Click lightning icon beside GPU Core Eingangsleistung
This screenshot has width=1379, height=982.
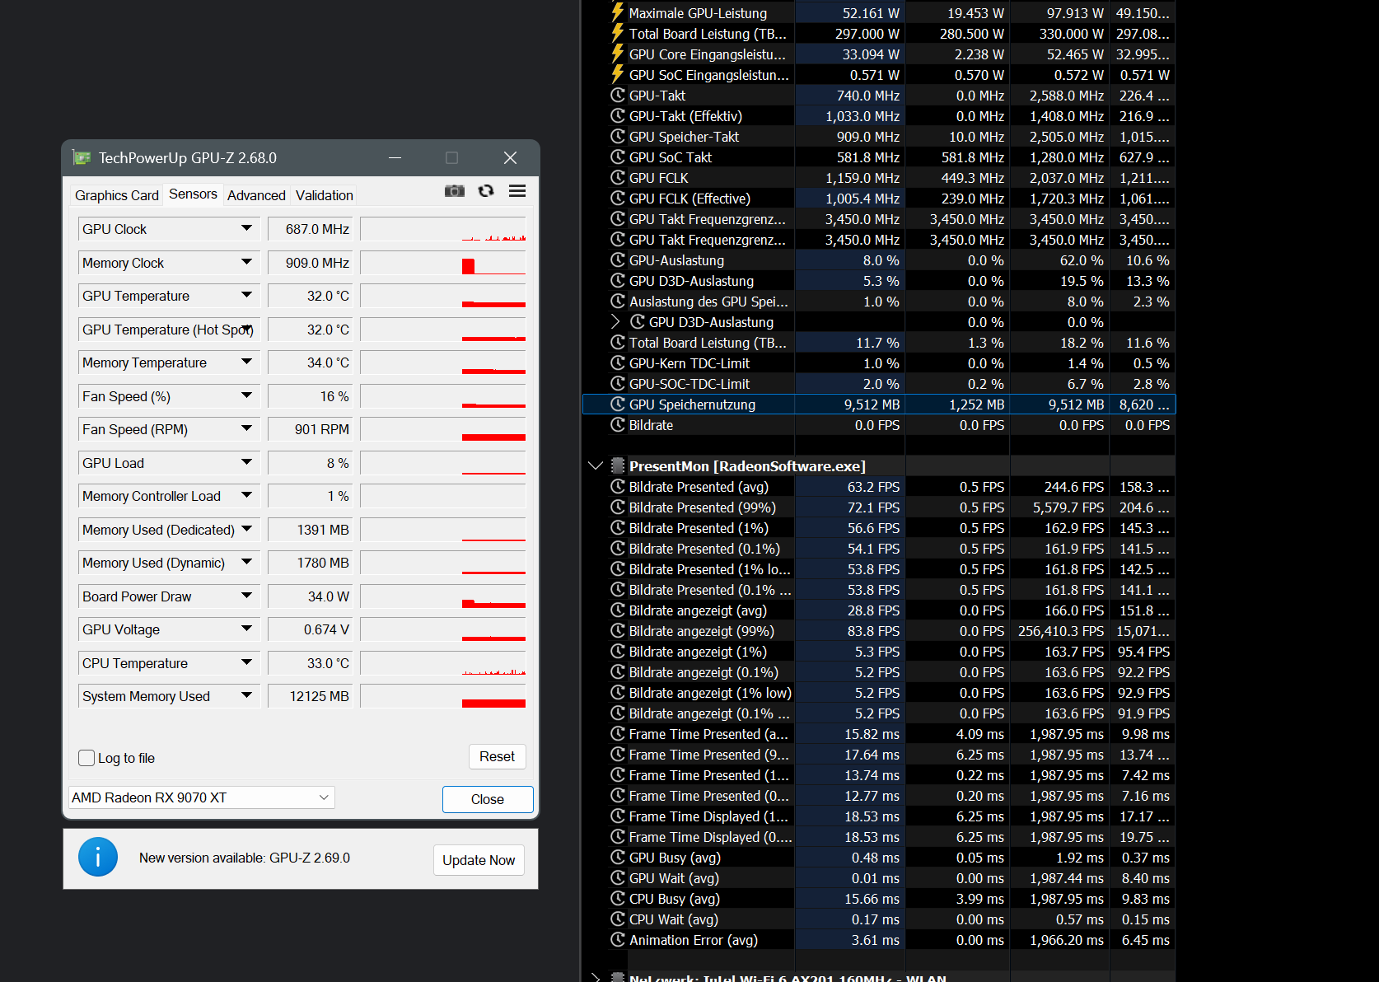617,54
